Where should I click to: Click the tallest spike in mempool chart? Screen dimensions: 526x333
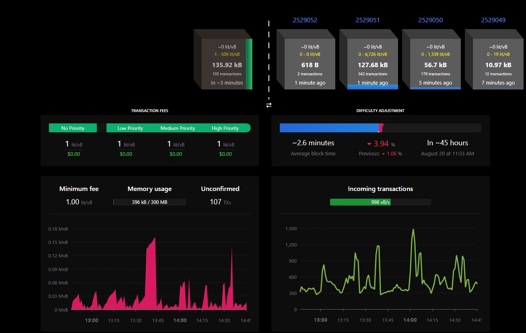coord(155,238)
